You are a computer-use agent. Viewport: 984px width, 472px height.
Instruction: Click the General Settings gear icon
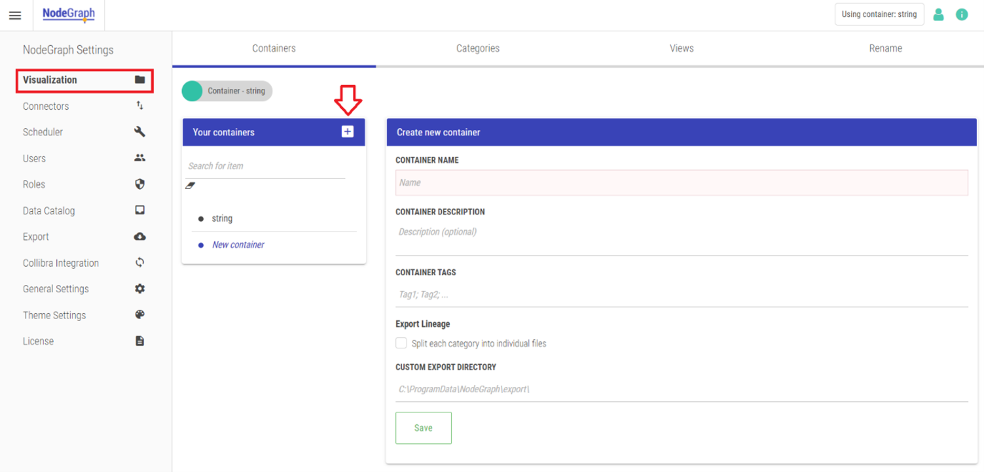point(140,289)
